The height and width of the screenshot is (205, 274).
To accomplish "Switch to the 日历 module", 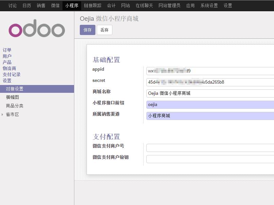I will click(27, 5).
